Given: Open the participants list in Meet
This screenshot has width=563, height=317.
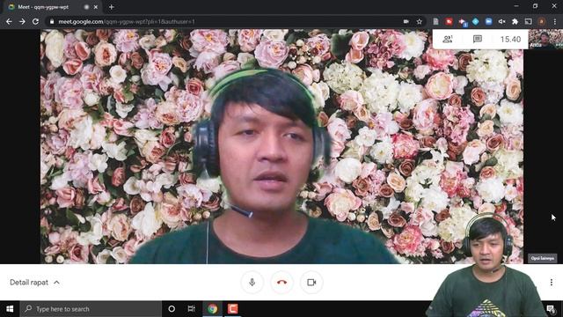Looking at the screenshot, I should click(448, 39).
